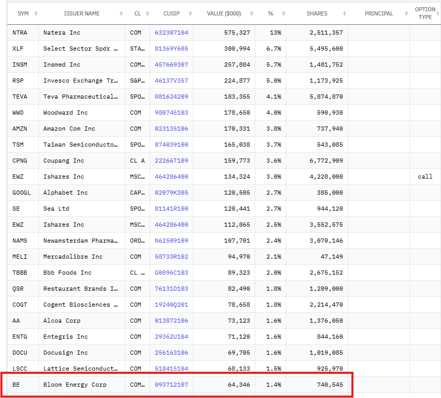Image resolution: width=441 pixels, height=398 pixels.
Task: Click the Newamsterdam Pharma… issuer name
Action: coord(80,241)
